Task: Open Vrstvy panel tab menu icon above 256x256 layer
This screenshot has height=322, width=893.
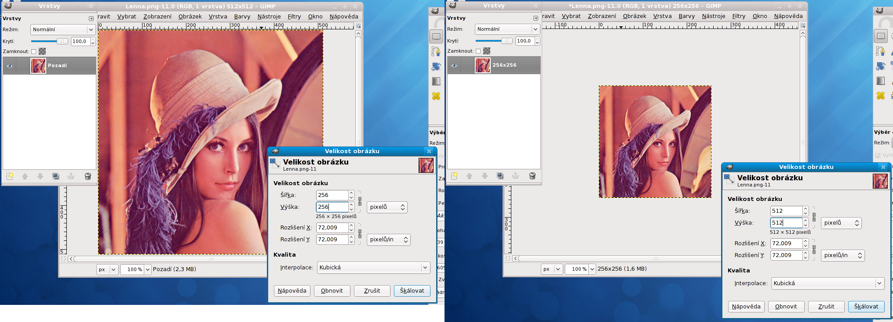Action: pos(536,18)
